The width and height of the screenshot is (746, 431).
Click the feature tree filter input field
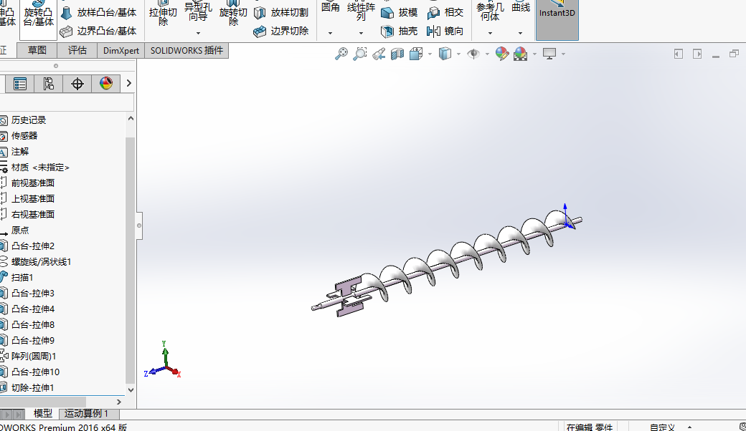pos(67,102)
